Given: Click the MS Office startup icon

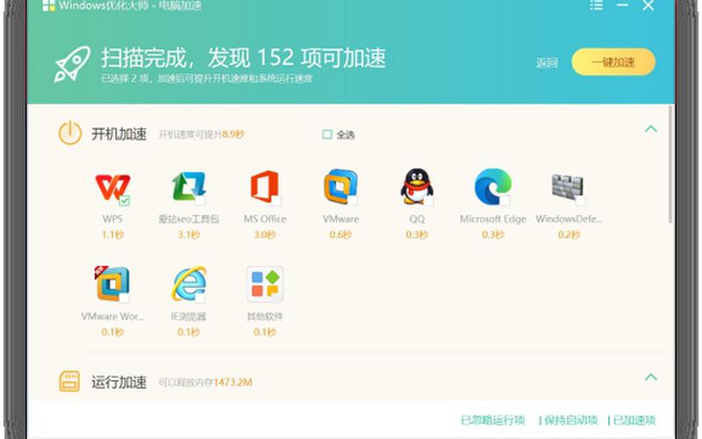Looking at the screenshot, I should click(265, 186).
